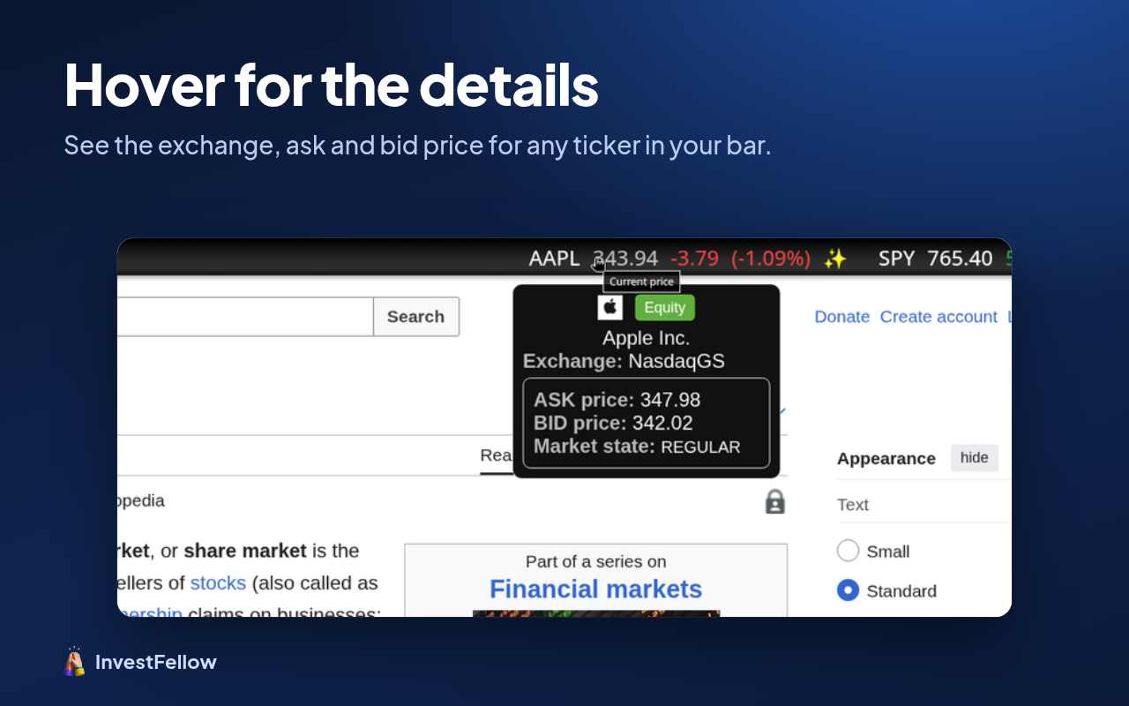Open the Create account link
Screen dimensions: 1129x706
point(938,317)
